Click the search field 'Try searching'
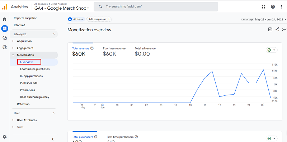 (156, 6)
